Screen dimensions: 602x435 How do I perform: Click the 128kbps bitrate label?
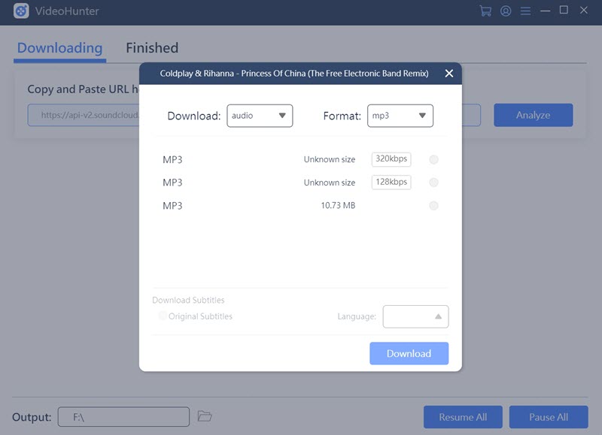coord(391,182)
